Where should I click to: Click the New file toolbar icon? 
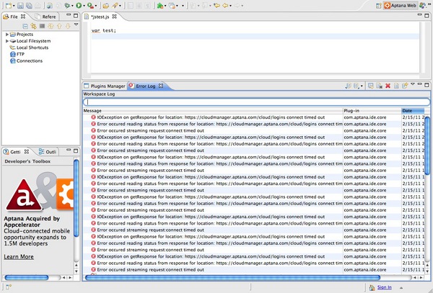pos(9,5)
